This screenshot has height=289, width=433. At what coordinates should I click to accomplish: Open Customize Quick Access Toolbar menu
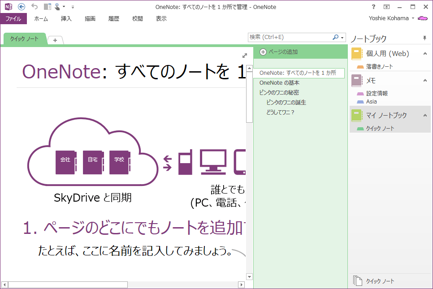pos(73,7)
